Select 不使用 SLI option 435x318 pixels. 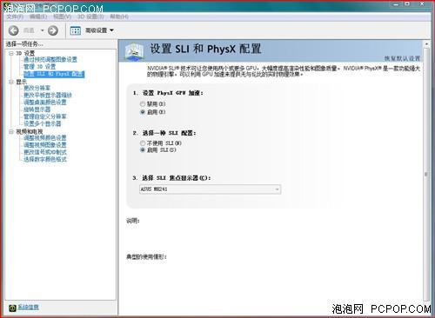pos(143,143)
